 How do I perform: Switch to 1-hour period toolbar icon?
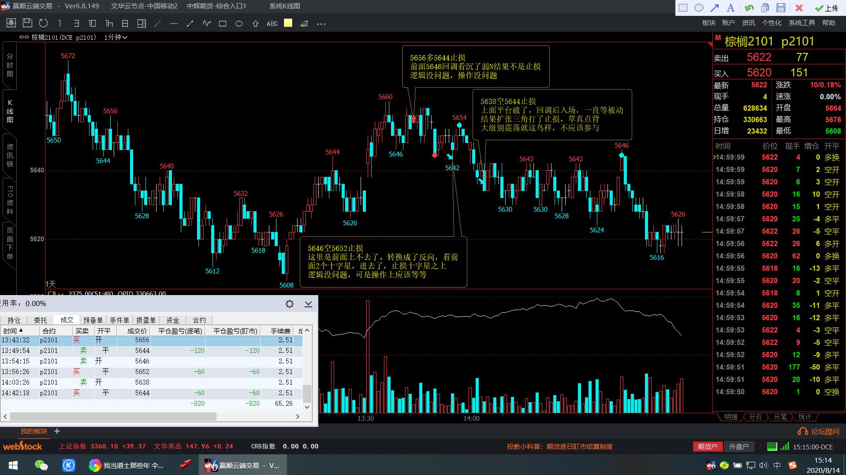click(109, 23)
